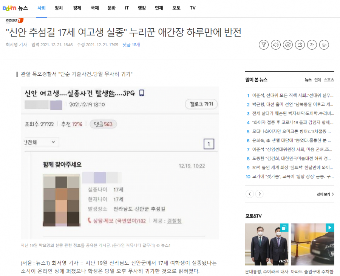340x276 pixels.
Task: Go to the previous most-viewed news page
Action: pos(250,194)
